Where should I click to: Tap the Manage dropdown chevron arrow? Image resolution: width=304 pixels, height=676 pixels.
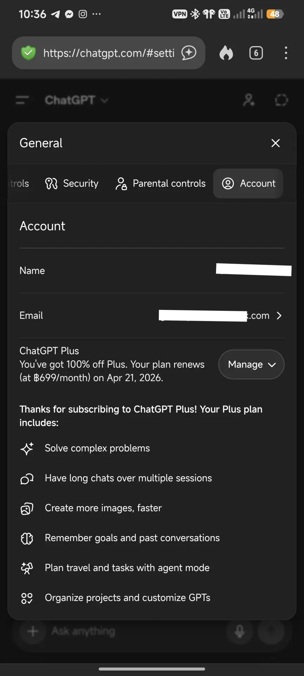pos(272,365)
